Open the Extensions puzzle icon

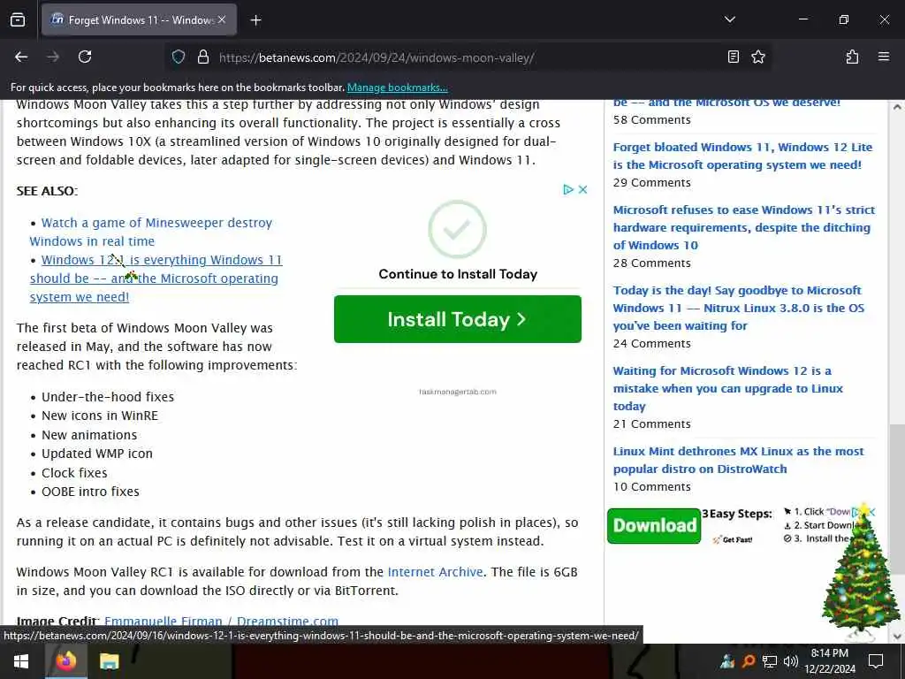pyautogui.click(x=852, y=57)
